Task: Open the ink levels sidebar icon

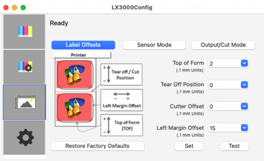Action: click(x=24, y=32)
